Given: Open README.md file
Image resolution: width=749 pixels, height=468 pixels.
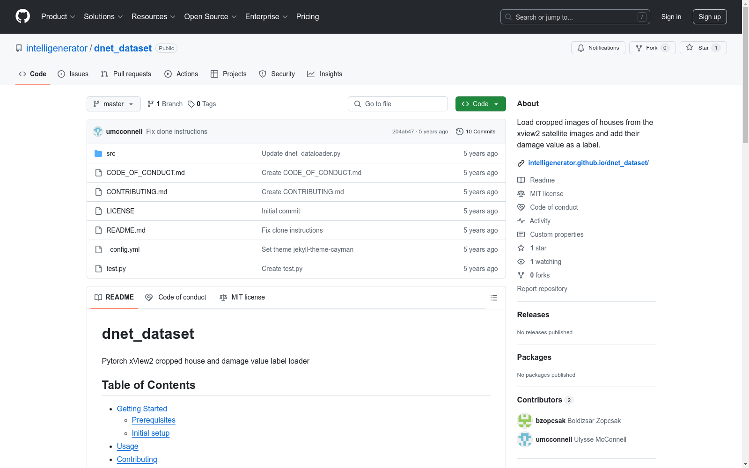Looking at the screenshot, I should click(x=126, y=230).
